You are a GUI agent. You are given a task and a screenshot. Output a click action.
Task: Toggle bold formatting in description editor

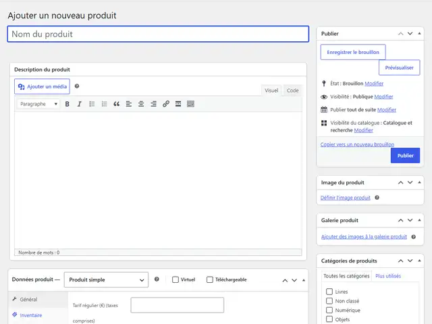click(67, 104)
